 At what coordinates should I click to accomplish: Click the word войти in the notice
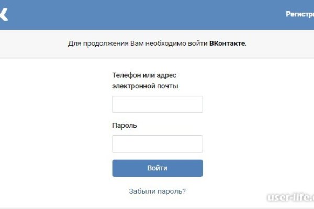click(198, 43)
